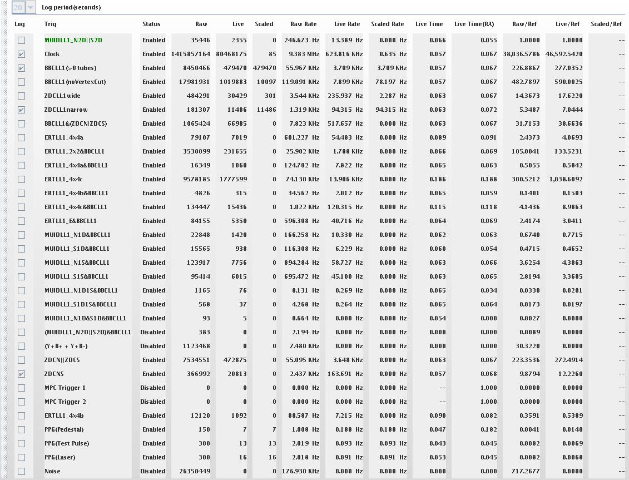Click the Live column header
This screenshot has width=629, height=480.
(238, 24)
